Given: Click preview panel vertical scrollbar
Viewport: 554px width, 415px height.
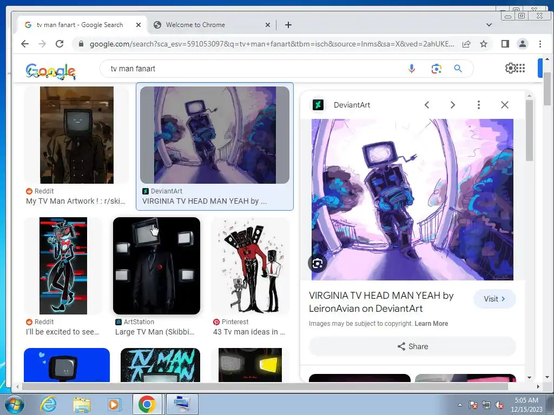Looking at the screenshot, I should click(x=529, y=131).
